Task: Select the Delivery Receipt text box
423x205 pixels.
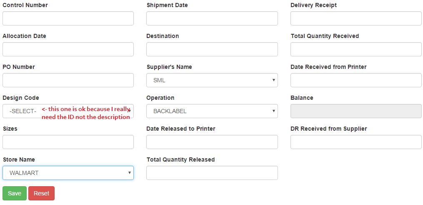Action: coord(356,18)
